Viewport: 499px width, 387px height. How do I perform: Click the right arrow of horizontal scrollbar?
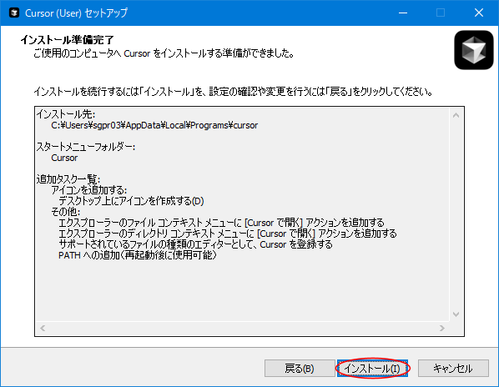point(442,328)
